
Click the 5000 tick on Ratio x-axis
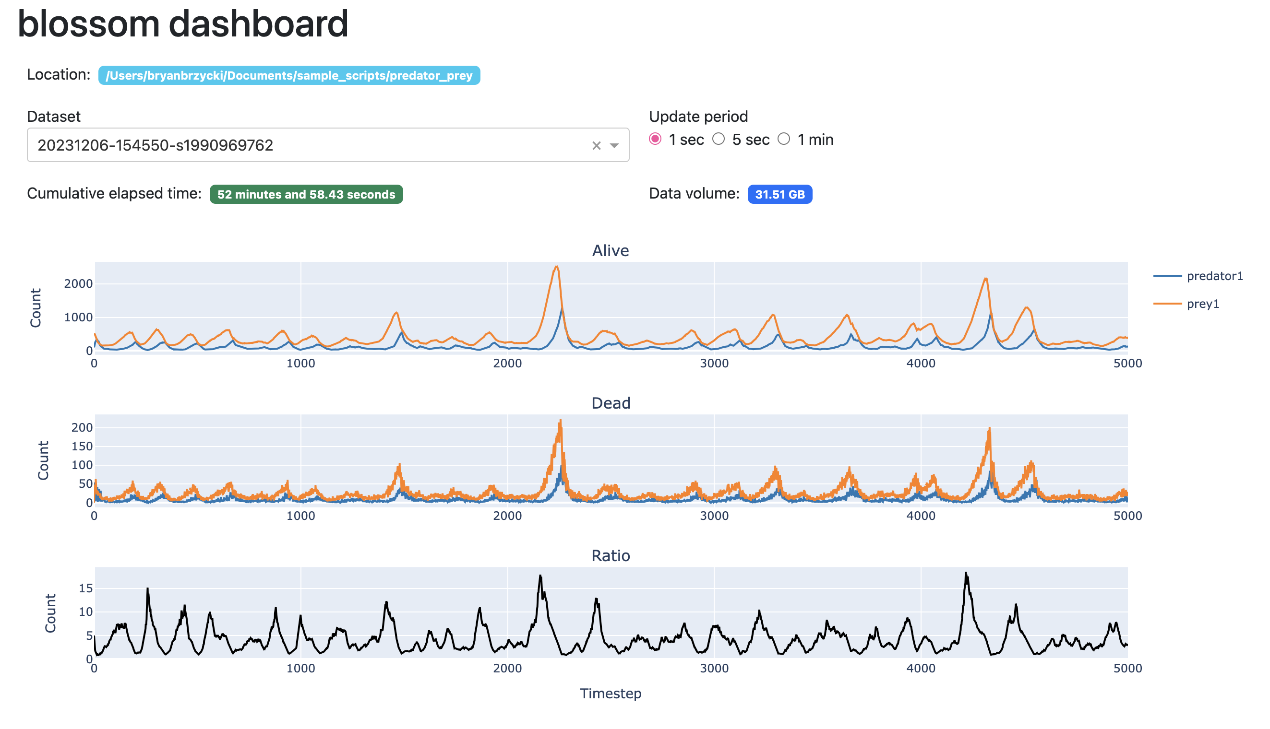[1127, 669]
